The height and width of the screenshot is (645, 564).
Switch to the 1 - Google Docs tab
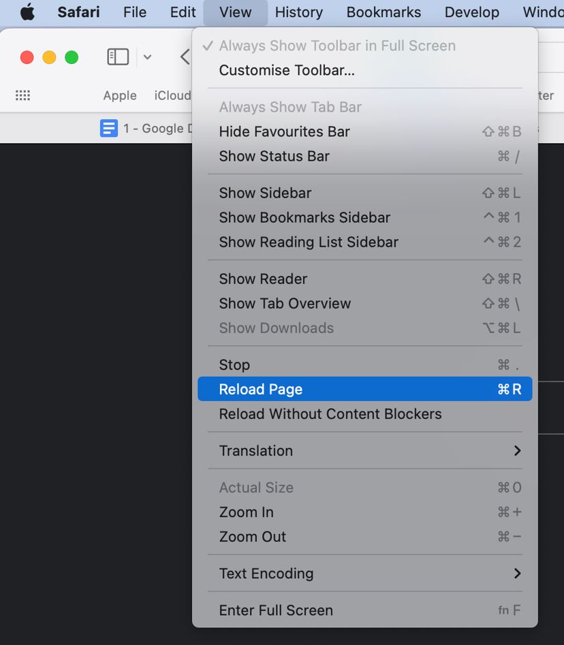pos(146,128)
